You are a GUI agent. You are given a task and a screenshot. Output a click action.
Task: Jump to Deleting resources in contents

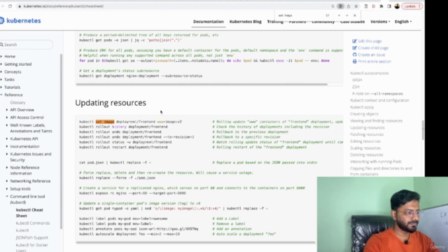tap(367, 155)
